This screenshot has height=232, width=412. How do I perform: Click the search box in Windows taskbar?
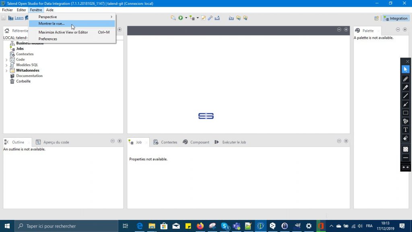point(66,226)
